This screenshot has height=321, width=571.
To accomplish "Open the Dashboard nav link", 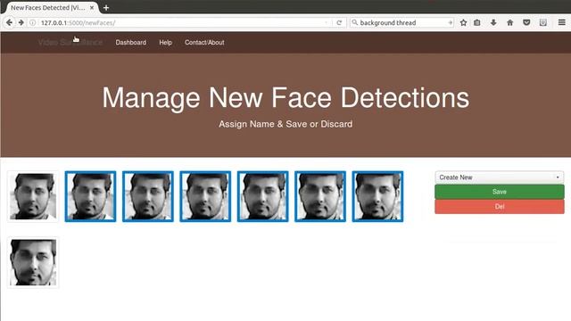I will [x=131, y=43].
